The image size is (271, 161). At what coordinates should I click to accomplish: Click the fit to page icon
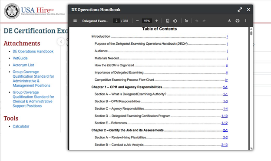(x=168, y=21)
